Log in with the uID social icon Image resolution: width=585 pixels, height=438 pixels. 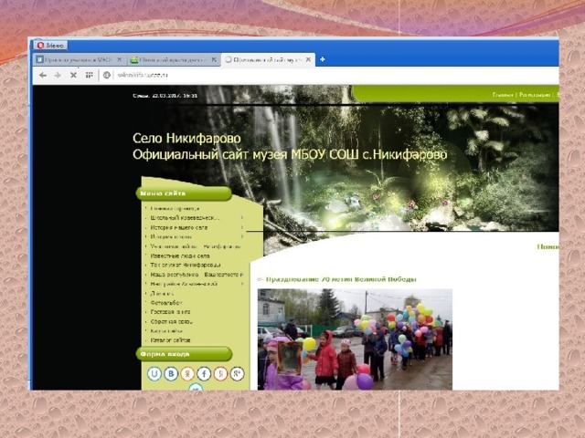pyautogui.click(x=154, y=373)
